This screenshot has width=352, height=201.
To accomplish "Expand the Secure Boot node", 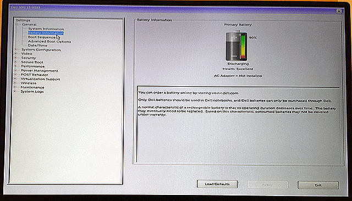I will point(16,62).
